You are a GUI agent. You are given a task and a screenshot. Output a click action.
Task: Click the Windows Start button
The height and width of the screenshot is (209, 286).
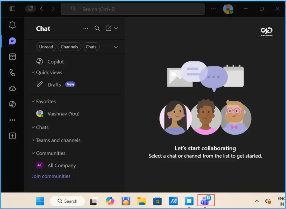(40, 201)
